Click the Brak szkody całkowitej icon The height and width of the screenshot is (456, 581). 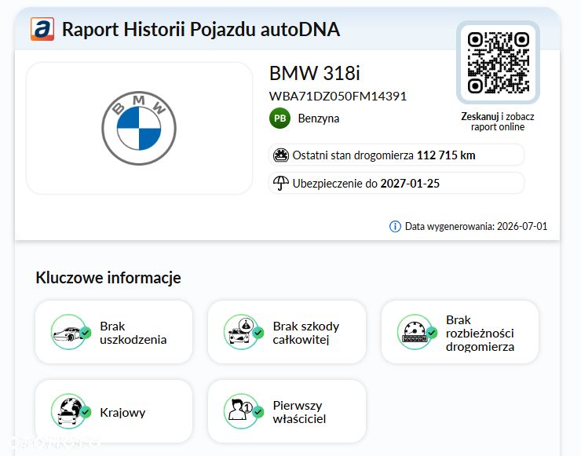click(243, 332)
